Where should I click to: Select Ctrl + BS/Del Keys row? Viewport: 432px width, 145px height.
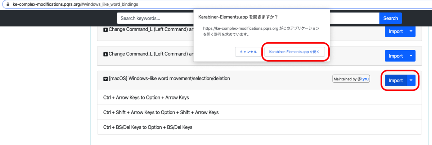tap(148, 127)
